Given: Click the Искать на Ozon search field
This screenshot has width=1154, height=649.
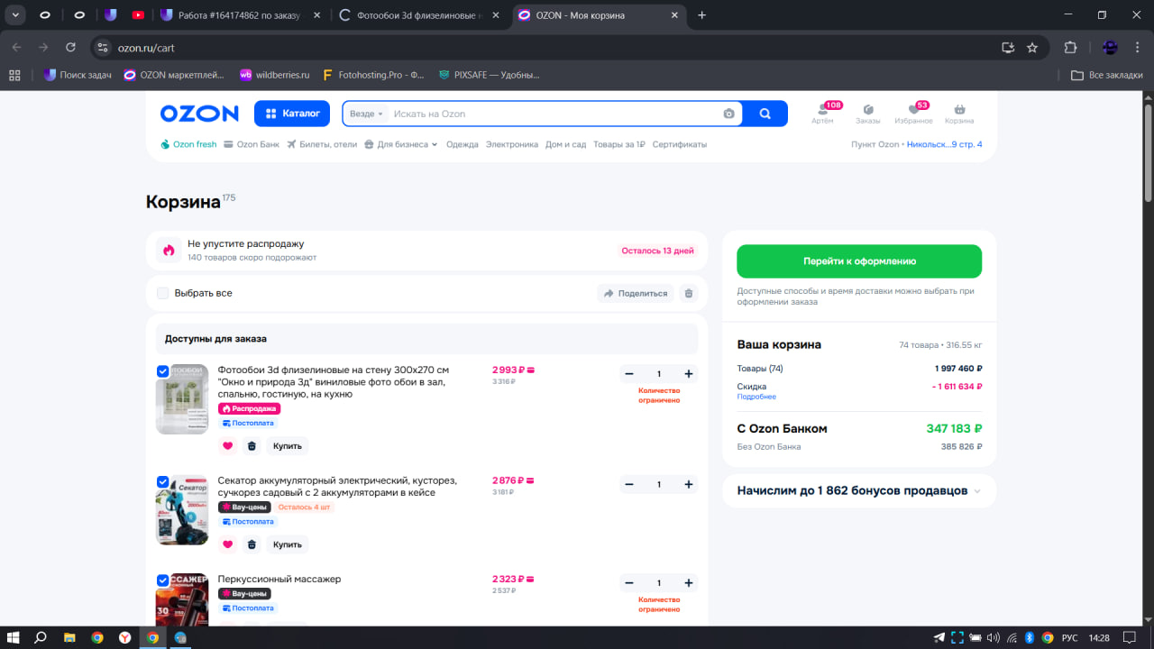Looking at the screenshot, I should tap(554, 114).
